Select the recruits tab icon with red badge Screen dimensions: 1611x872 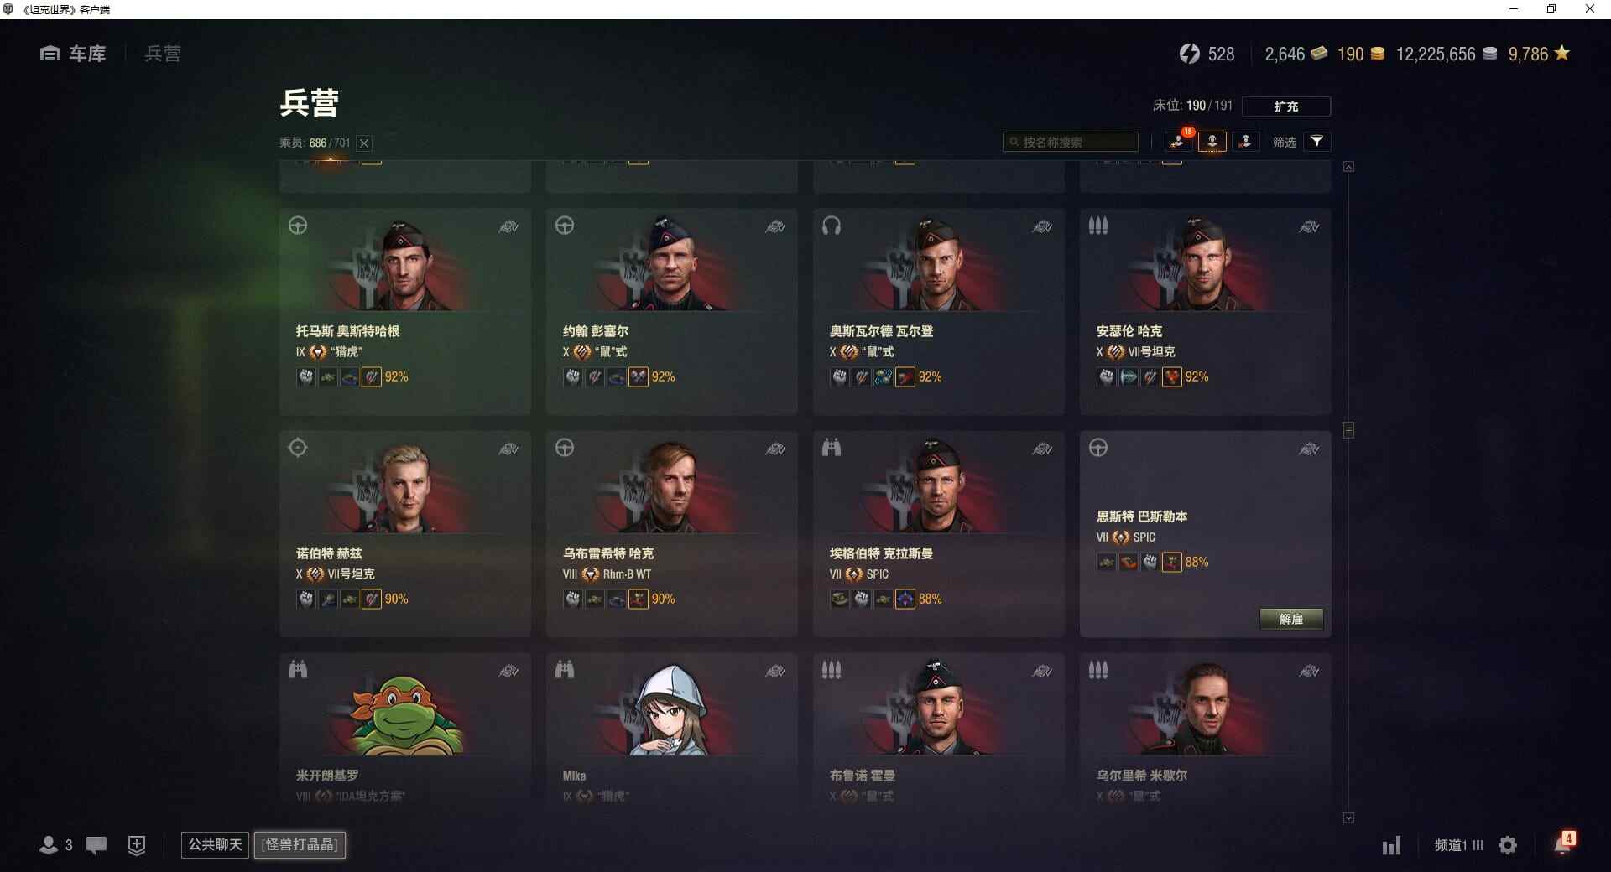coord(1179,141)
